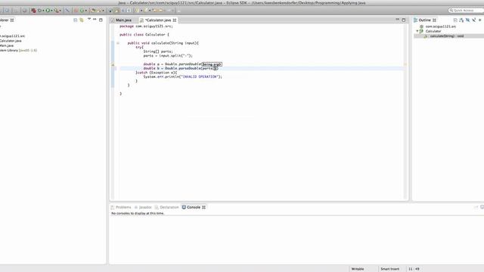Open the Next Annotation dropdown arrow
This screenshot has width=484, height=272.
point(141,11)
